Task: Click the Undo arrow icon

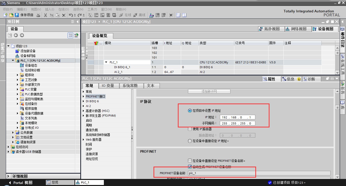Action: (x=71, y=15)
